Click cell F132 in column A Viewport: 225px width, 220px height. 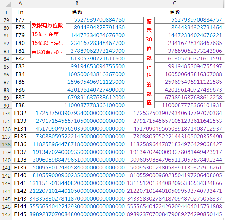[x=20, y=113]
